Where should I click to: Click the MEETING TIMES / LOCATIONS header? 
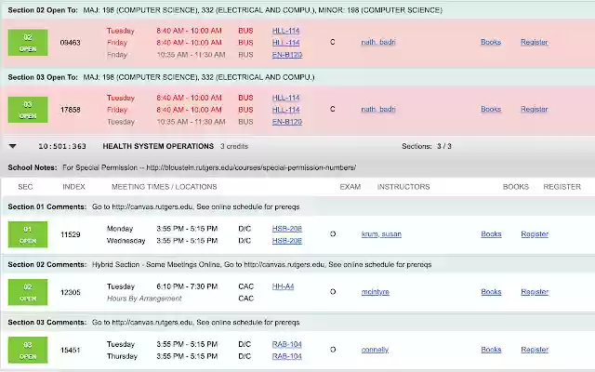coord(164,187)
